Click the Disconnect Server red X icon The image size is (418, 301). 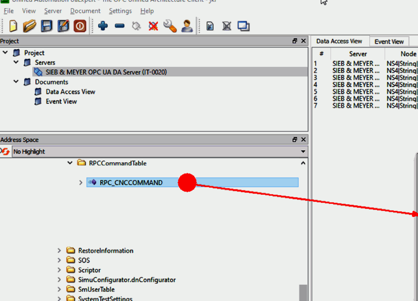(x=153, y=26)
